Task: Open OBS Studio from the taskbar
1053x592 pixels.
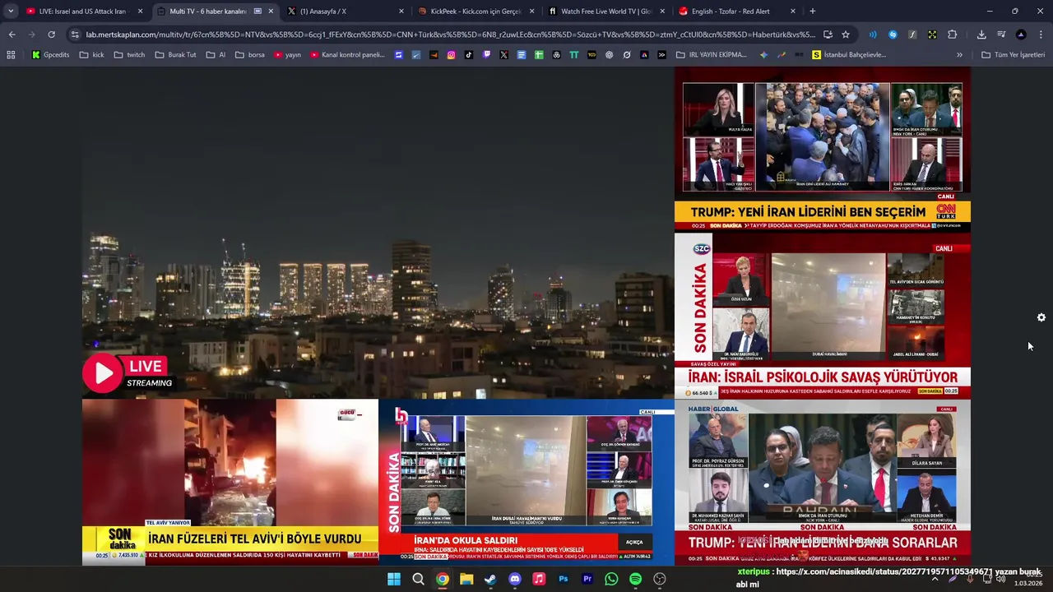Action: point(660,579)
